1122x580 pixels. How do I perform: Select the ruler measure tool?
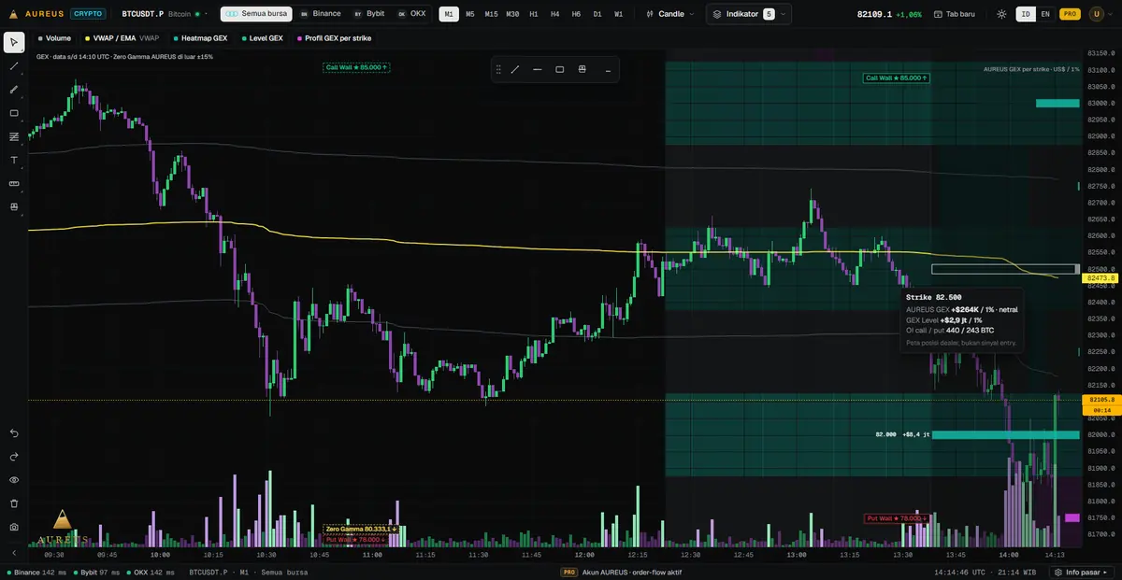14,183
